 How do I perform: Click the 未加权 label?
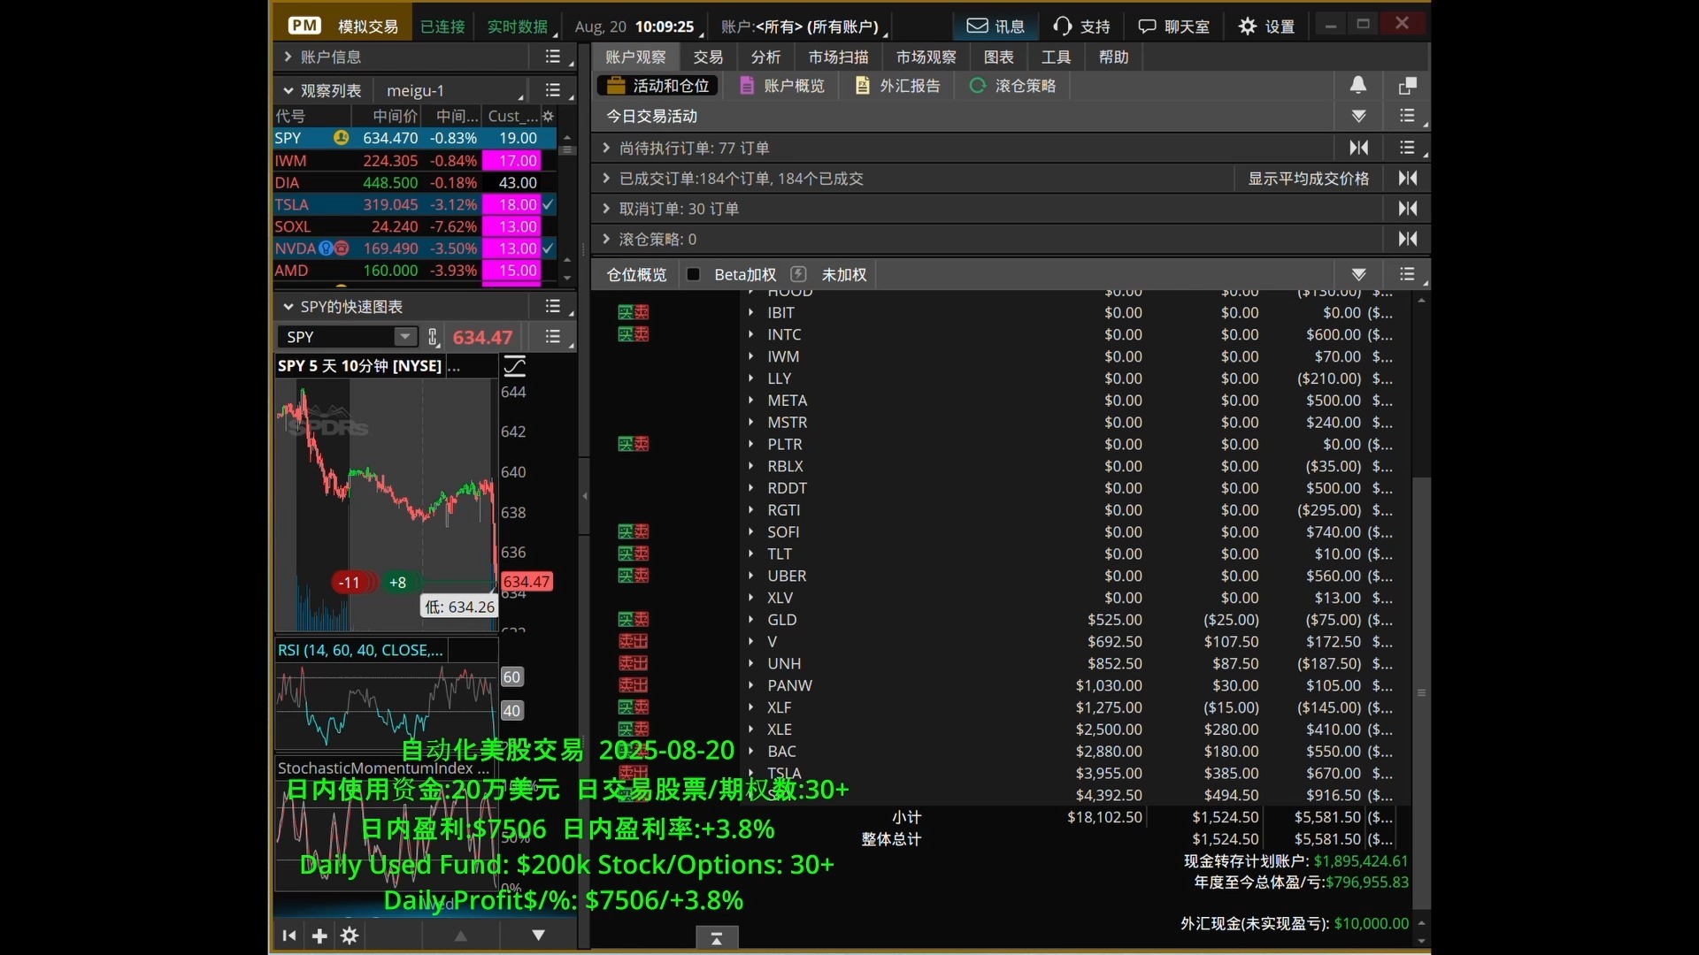844,274
